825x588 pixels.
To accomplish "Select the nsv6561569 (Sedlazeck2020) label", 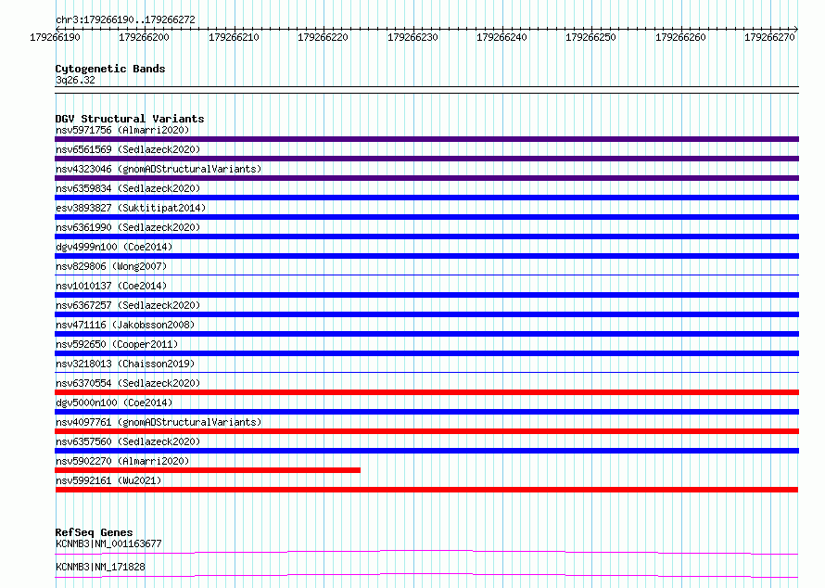I will pos(128,149).
